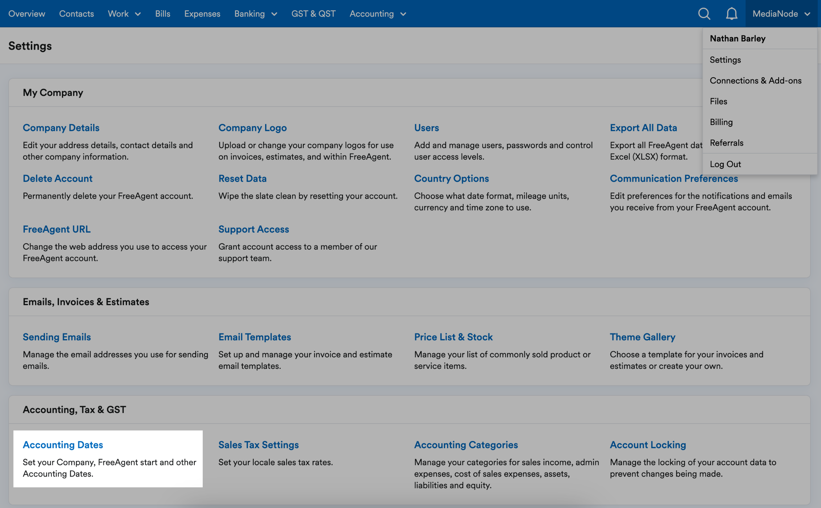821x508 pixels.
Task: Click 'Permanently delete your FreeAgent account.' text
Action: click(108, 196)
